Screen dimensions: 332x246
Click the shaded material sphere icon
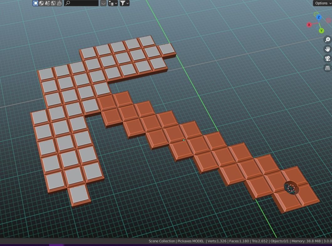(41, 3)
